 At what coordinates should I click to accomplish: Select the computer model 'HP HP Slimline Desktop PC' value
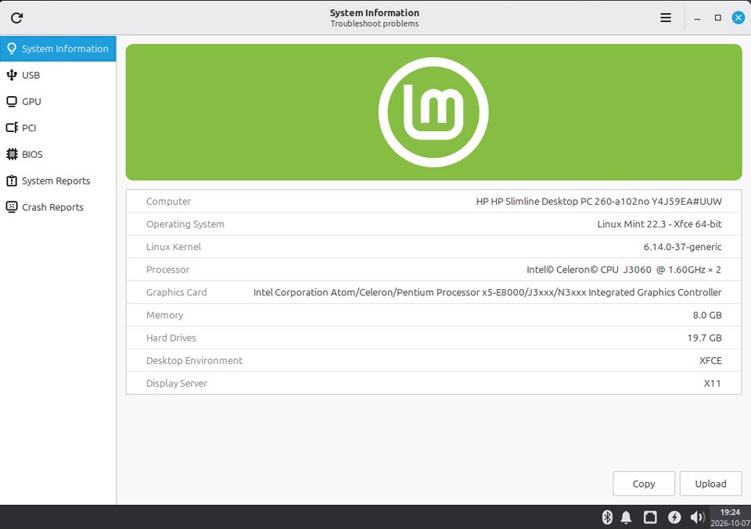coord(598,202)
